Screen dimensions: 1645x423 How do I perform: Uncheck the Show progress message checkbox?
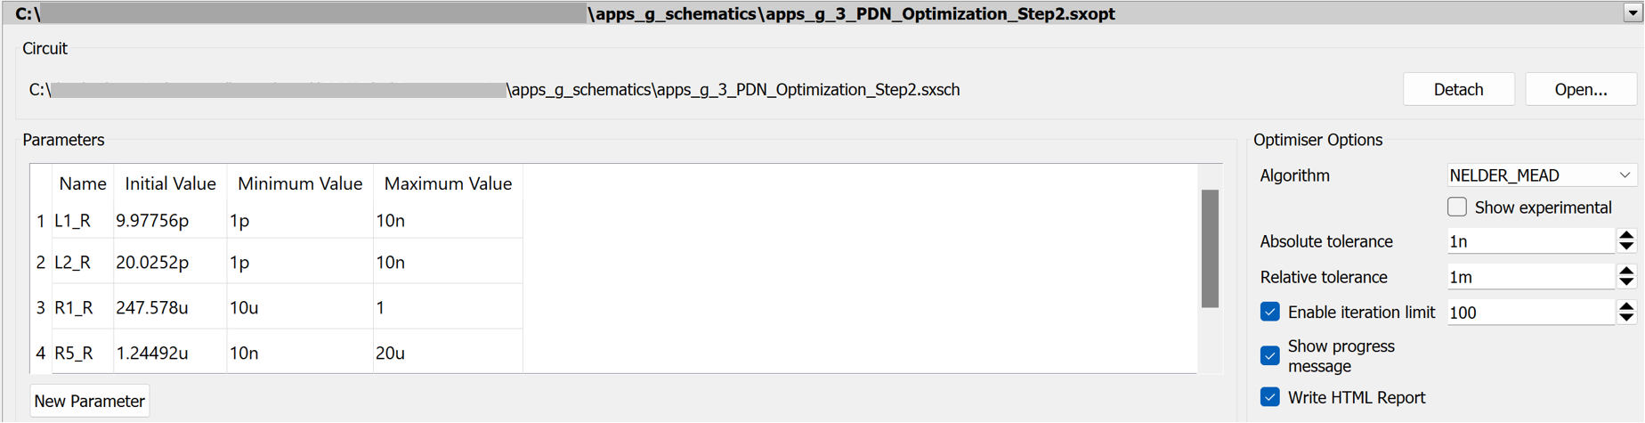[1270, 356]
